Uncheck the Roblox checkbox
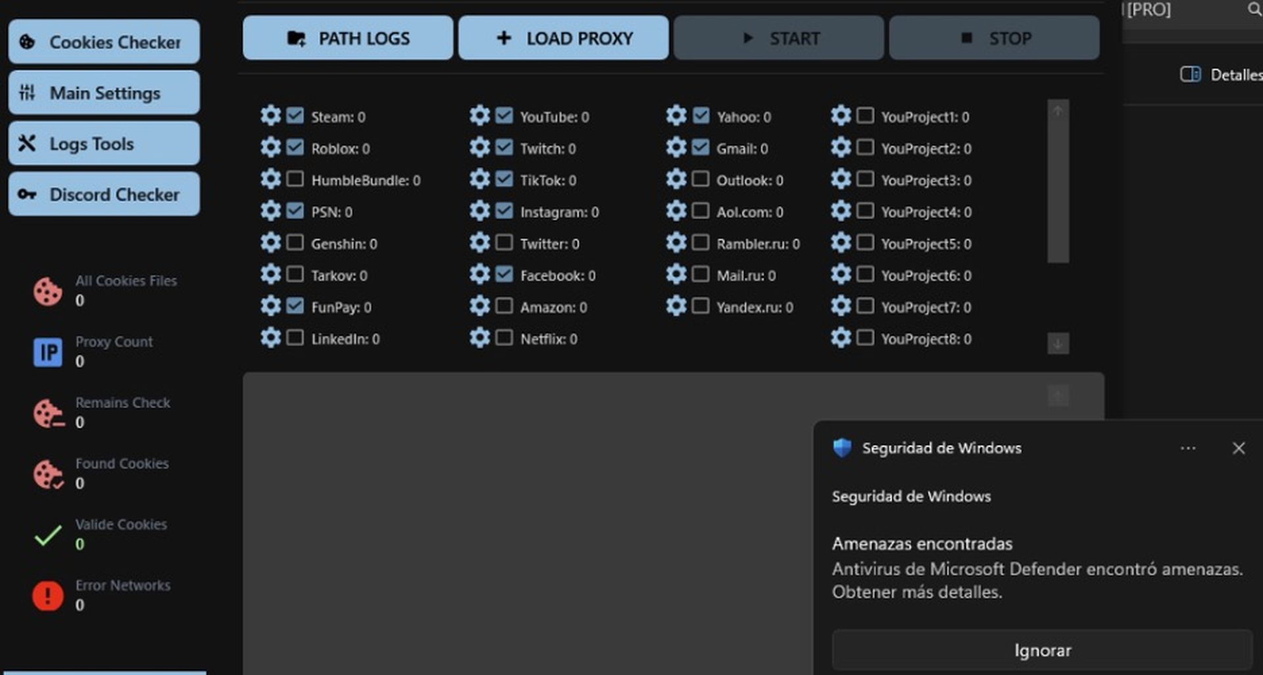The width and height of the screenshot is (1263, 675). [295, 147]
